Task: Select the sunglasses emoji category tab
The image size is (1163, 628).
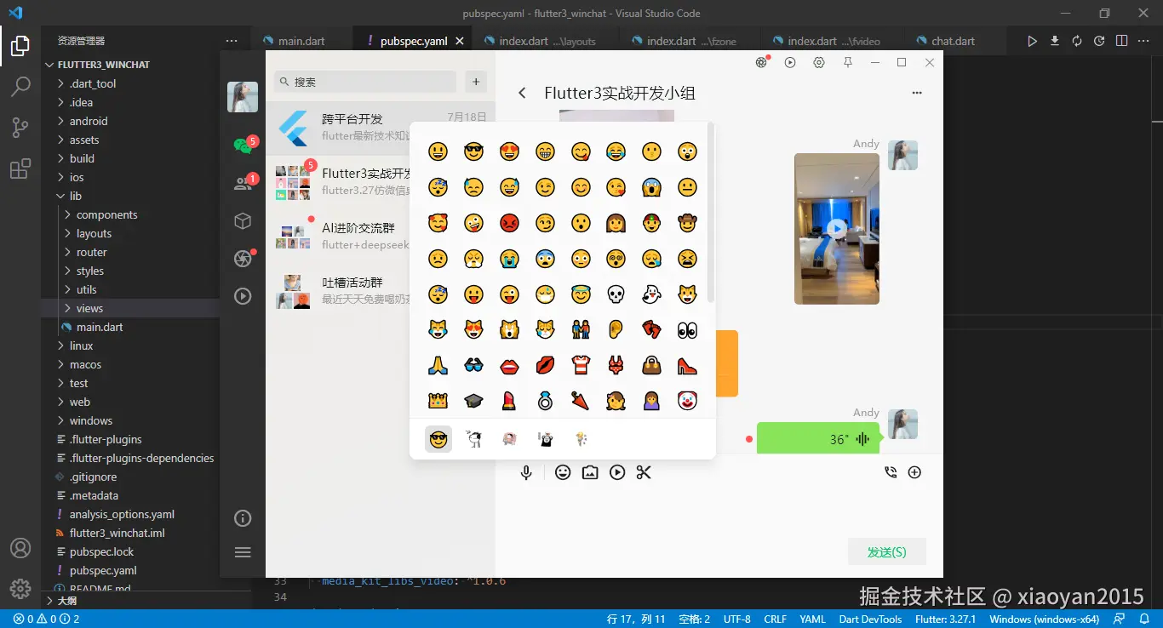Action: (x=438, y=439)
